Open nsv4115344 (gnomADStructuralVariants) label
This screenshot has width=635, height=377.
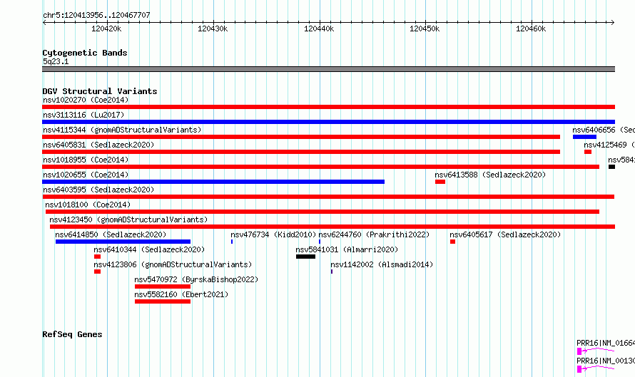(122, 130)
